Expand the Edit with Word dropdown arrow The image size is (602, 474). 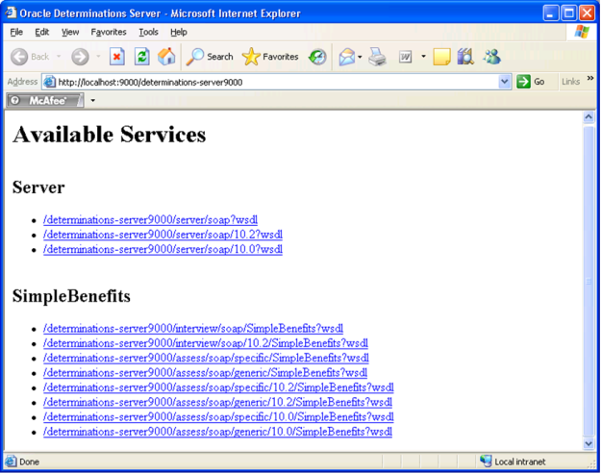(x=423, y=57)
